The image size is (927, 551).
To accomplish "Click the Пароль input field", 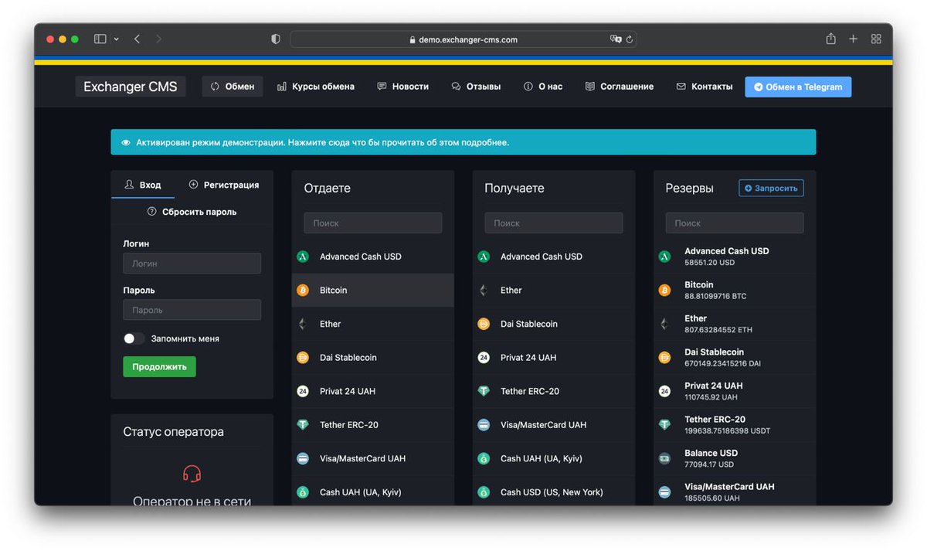I will pyautogui.click(x=192, y=310).
